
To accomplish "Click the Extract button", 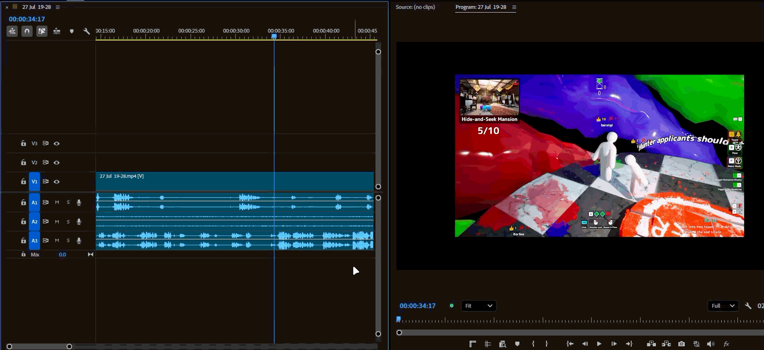I will (x=667, y=344).
